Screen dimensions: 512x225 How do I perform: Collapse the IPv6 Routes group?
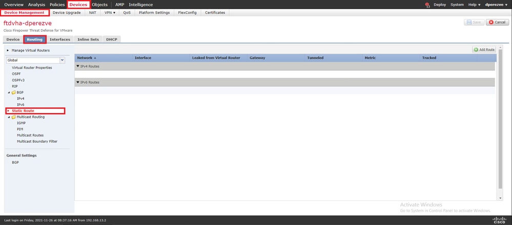click(x=78, y=82)
